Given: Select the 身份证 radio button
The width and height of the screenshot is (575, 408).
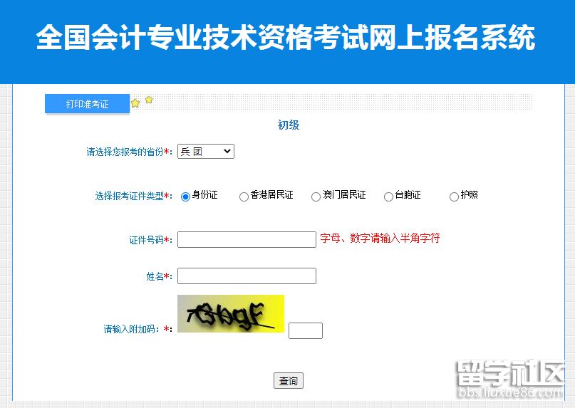Looking at the screenshot, I should tap(185, 197).
